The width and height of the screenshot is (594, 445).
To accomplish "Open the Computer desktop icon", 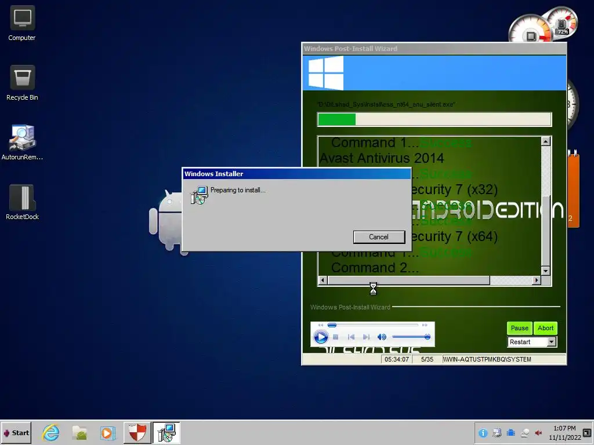I will [22, 23].
